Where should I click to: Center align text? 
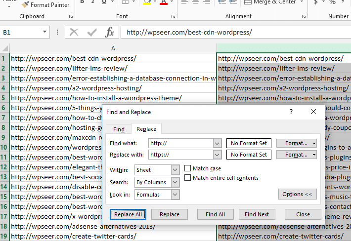[196, 2]
